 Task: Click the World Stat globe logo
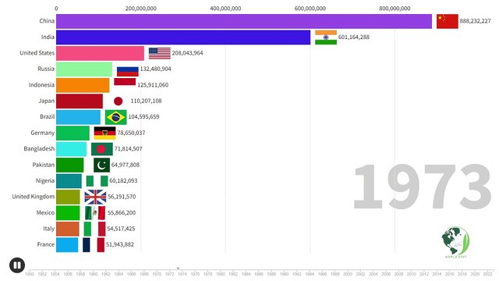455,242
